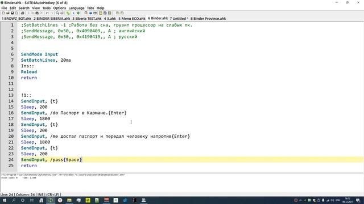The image size is (364, 204).
Task: Open the Tabs menu
Action: (x=90, y=8)
